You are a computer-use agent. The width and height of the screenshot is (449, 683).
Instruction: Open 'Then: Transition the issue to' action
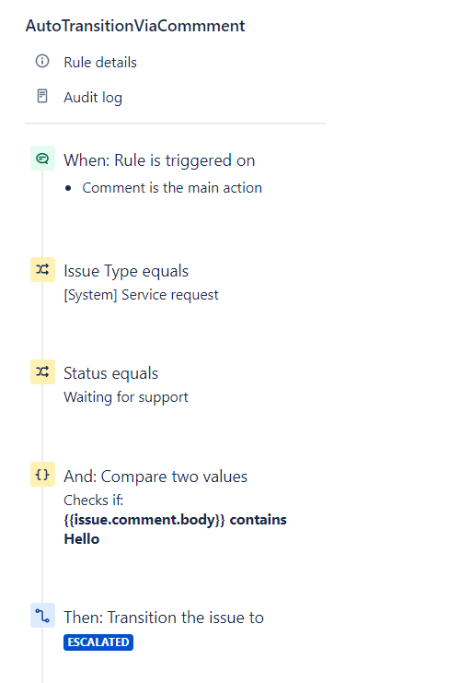(x=164, y=618)
